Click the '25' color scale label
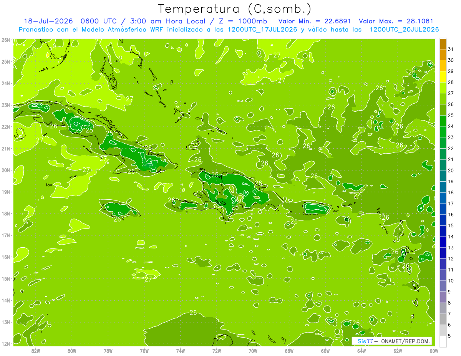Screen dimensions: 461x356 (451, 115)
